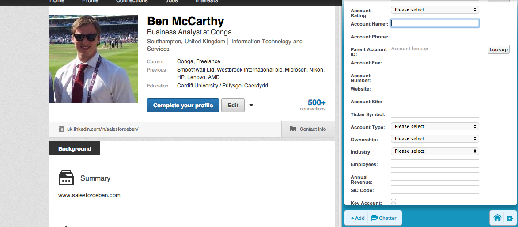Click into the Account Phone field
Screen dimensions: 518x227
[435, 36]
